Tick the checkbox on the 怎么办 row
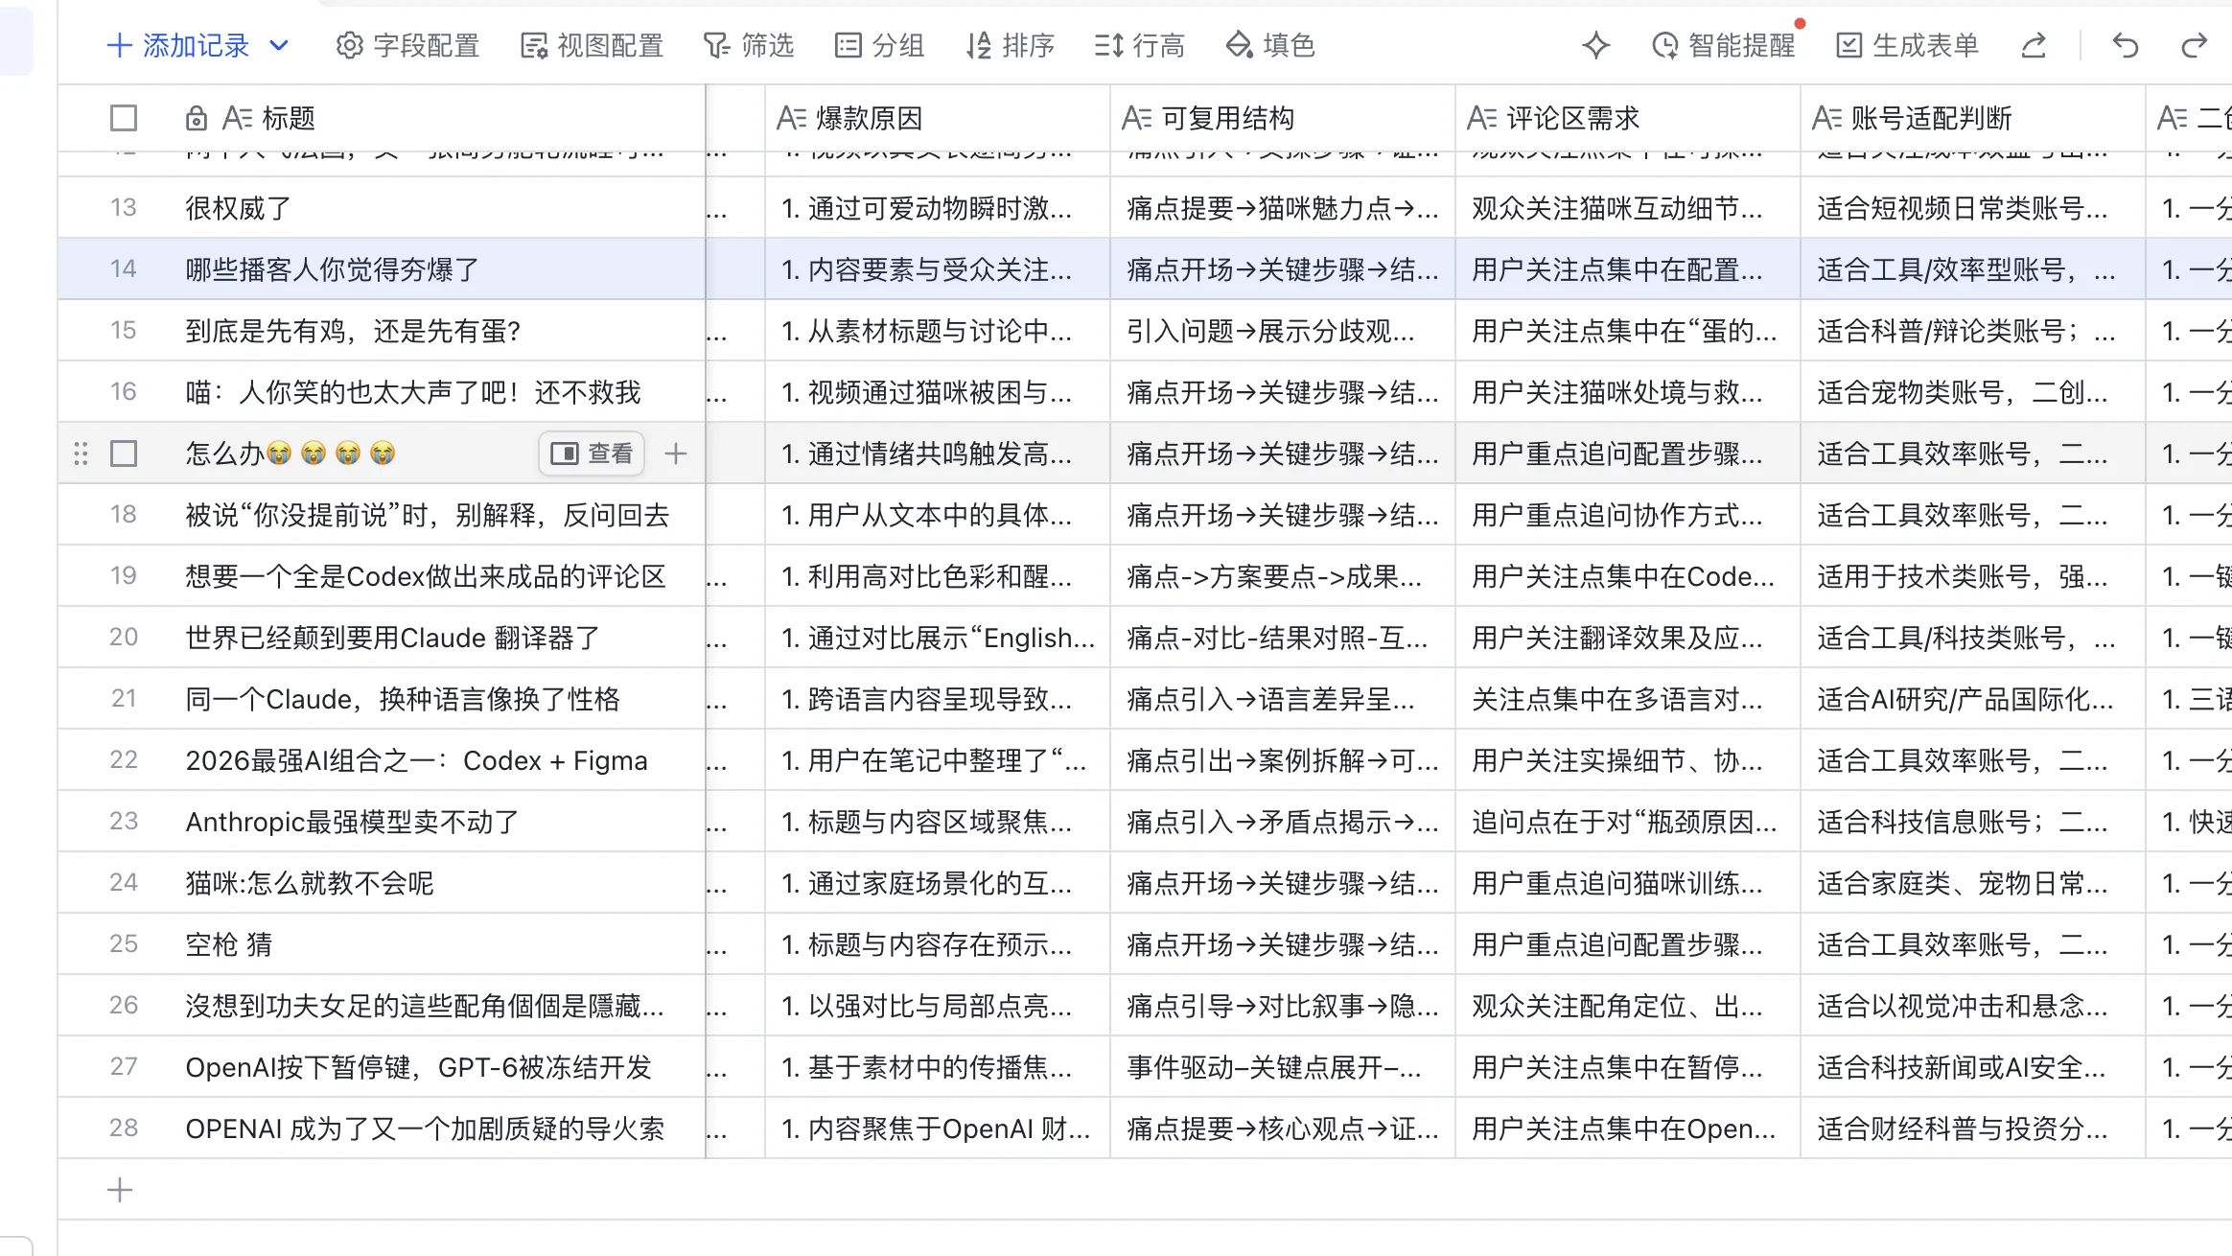 click(x=124, y=454)
